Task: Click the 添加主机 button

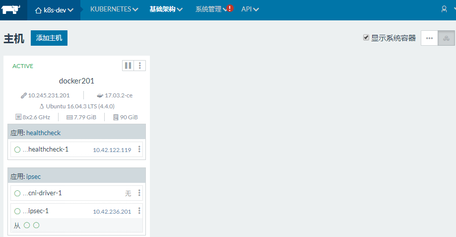Action: tap(49, 38)
